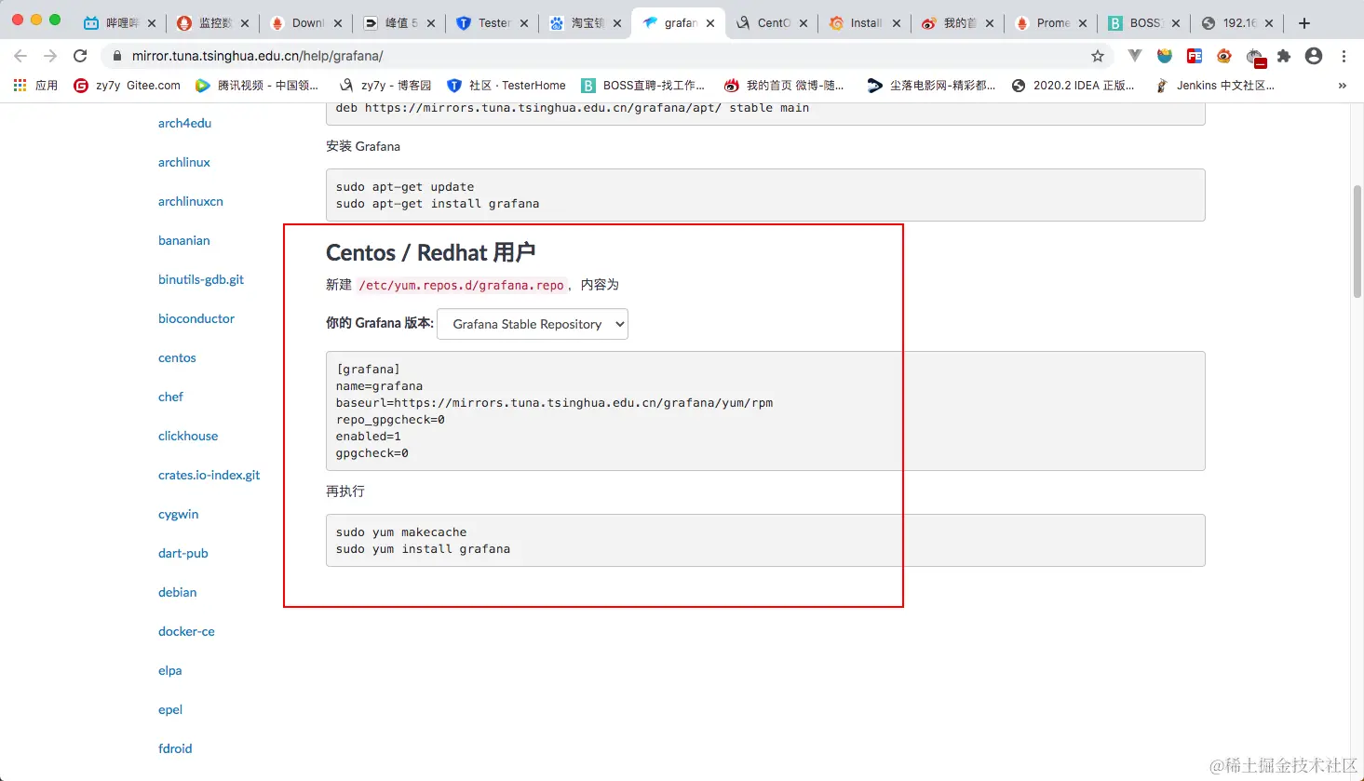Open centos mirror help link
Screen dimensions: 1364x781
[x=177, y=357]
